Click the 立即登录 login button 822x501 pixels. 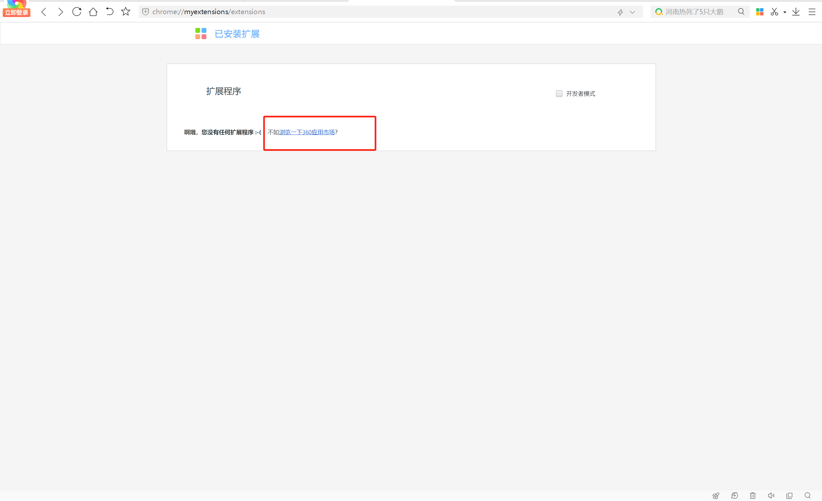16,13
